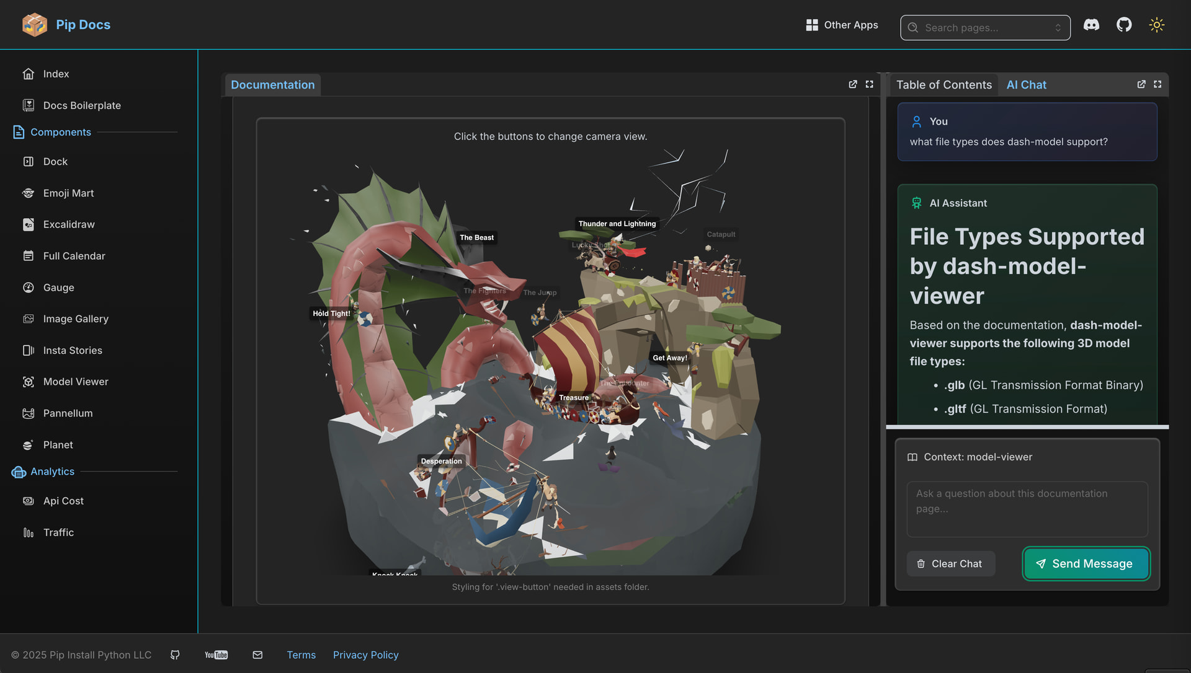Click the Clear Chat button
Screen dimensions: 1191x673
point(950,564)
